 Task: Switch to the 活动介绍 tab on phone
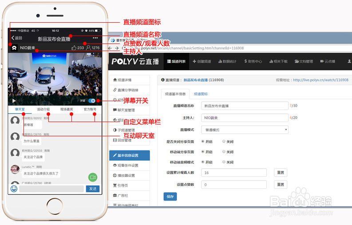[44, 109]
